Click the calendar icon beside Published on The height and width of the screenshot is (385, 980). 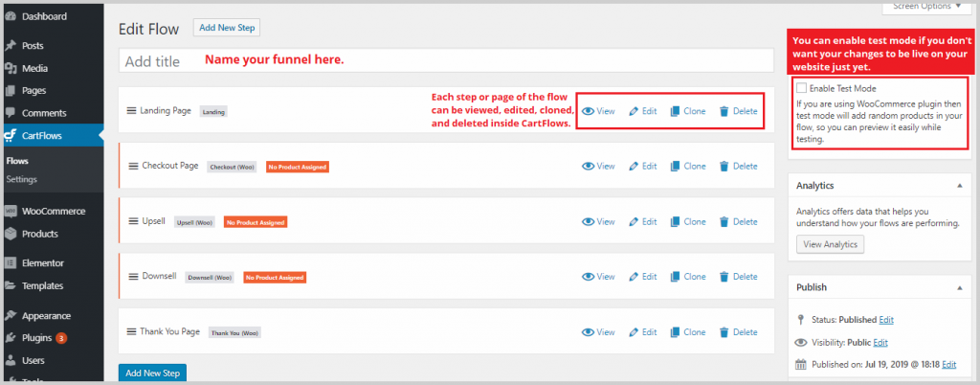coord(801,364)
